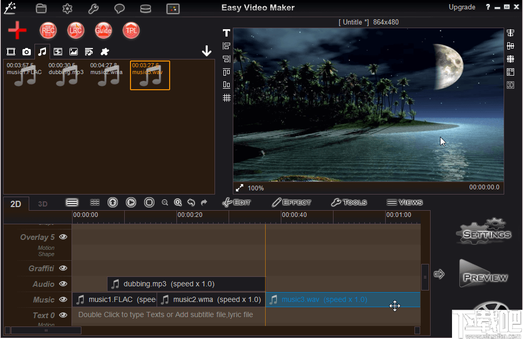Hide the Graffiti track
Screen dimensions: 523x339
(63, 268)
